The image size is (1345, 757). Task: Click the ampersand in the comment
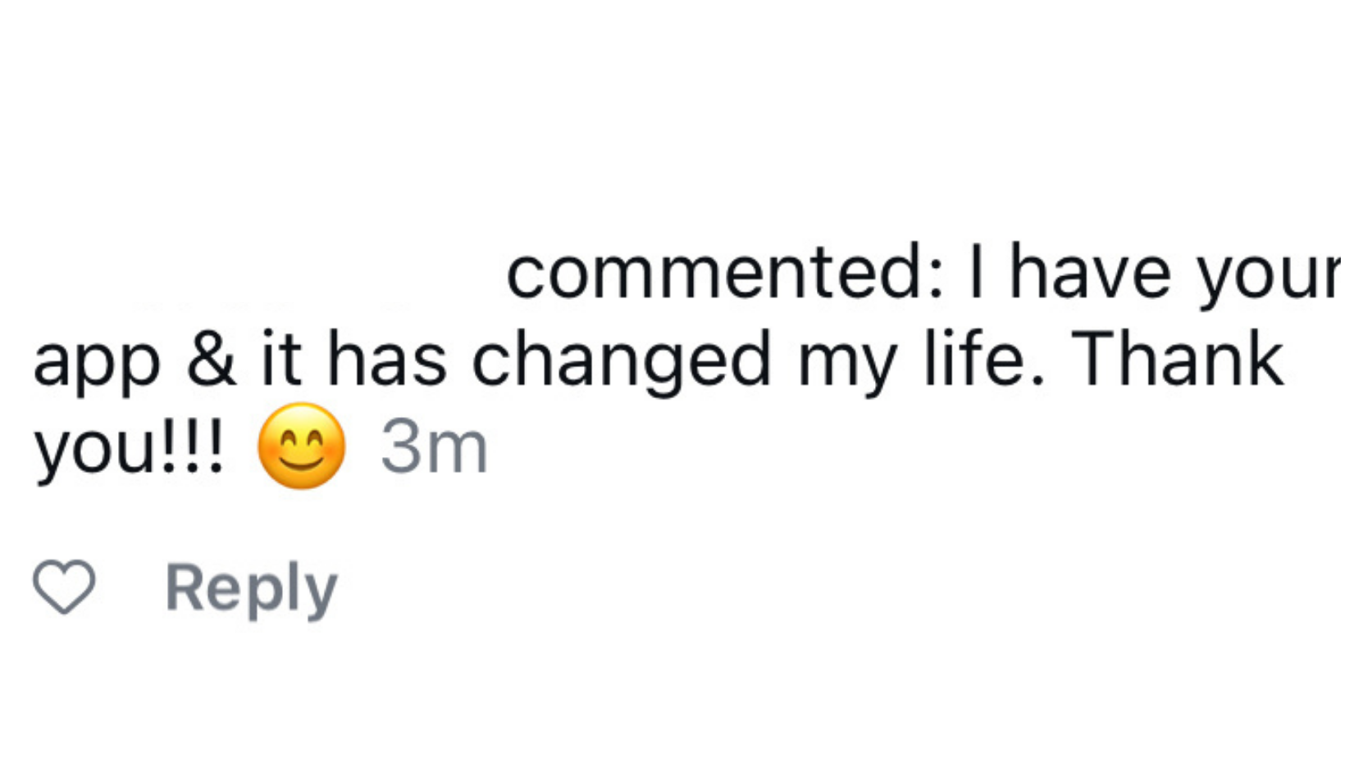211,359
